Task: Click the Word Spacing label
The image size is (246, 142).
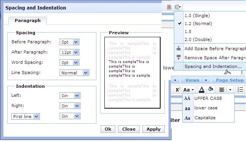Action: coord(27,62)
